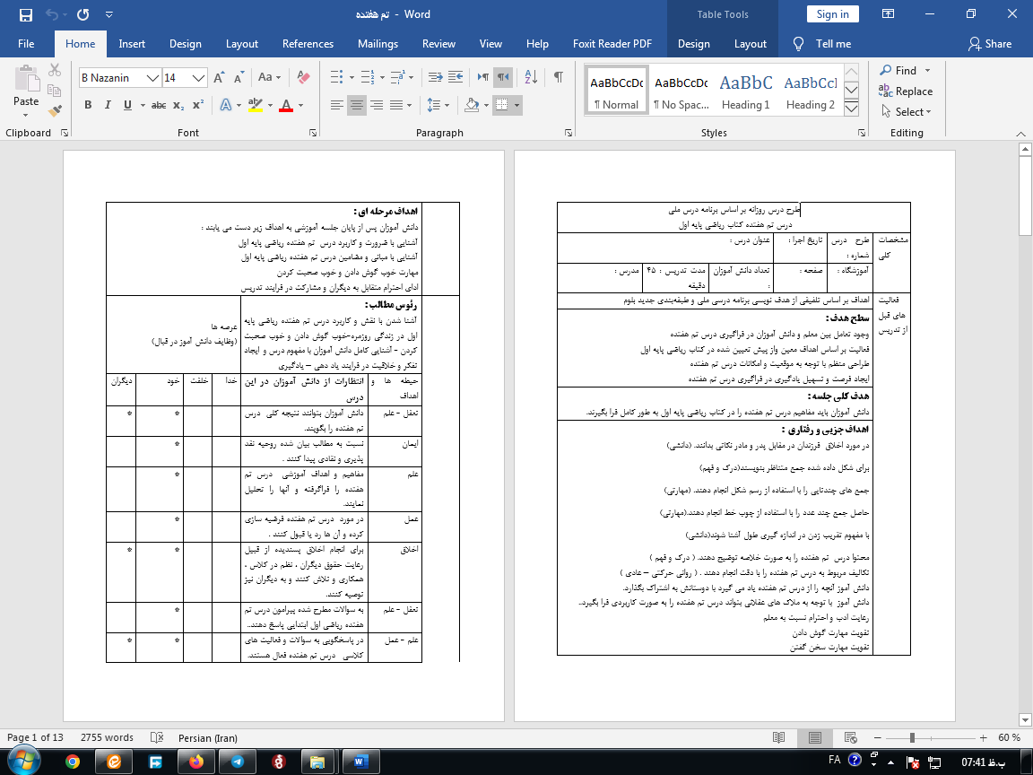Open Firefox from the taskbar

196,761
